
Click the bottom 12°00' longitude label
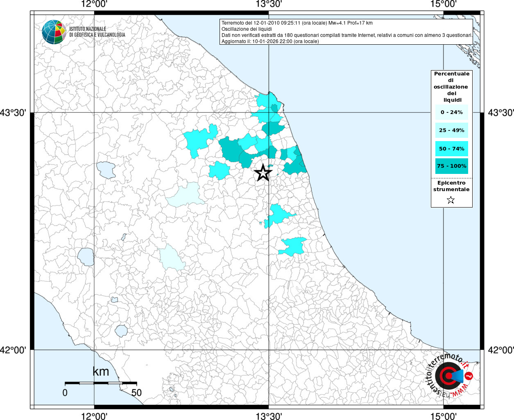(94, 416)
